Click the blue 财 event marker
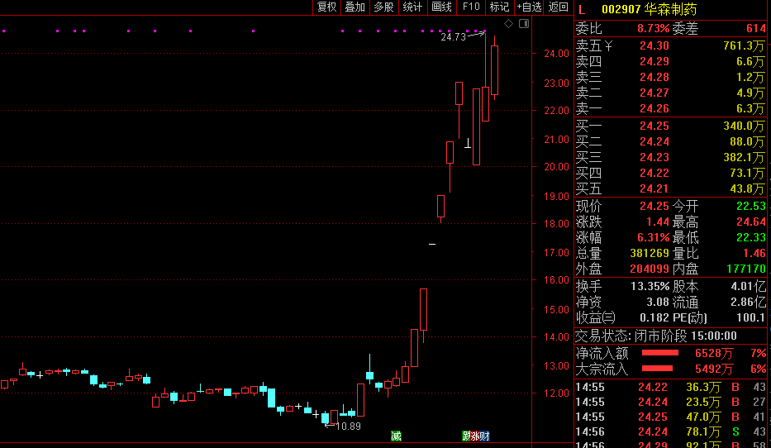 [484, 436]
